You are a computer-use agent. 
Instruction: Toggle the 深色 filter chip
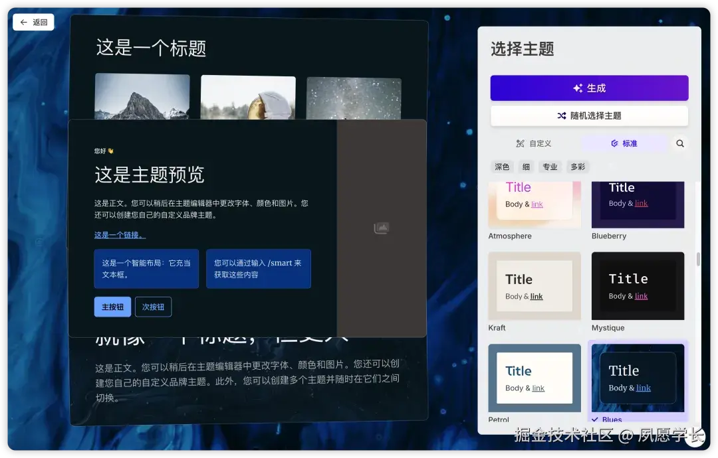pos(502,167)
